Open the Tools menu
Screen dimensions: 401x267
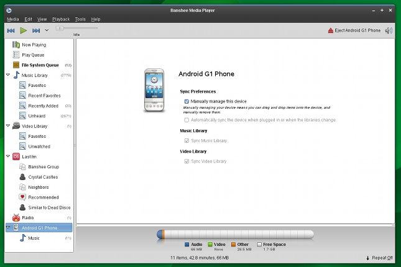pyautogui.click(x=80, y=19)
